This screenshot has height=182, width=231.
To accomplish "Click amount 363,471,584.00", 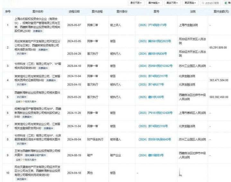I will coord(219,80).
